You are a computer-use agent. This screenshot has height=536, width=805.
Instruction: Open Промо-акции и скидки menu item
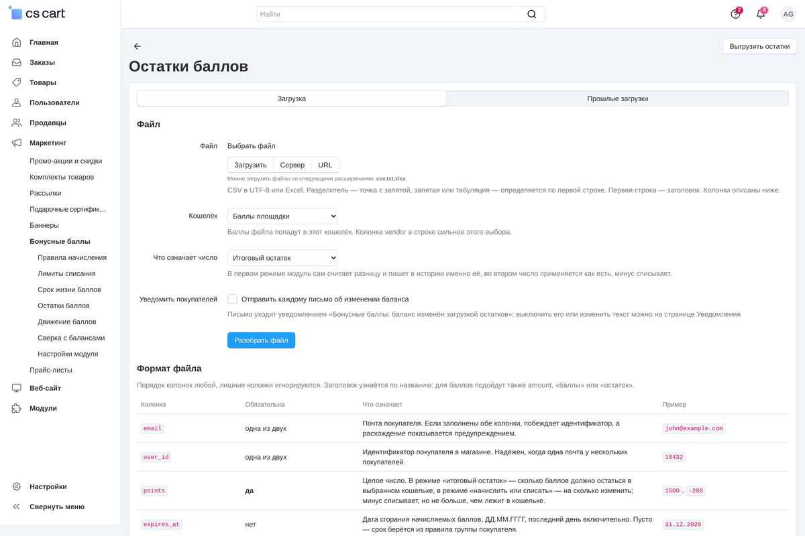pyautogui.click(x=66, y=161)
